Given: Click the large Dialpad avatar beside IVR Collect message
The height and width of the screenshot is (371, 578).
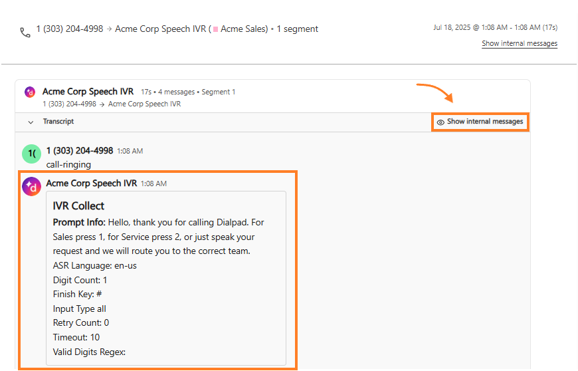Looking at the screenshot, I should 32,187.
